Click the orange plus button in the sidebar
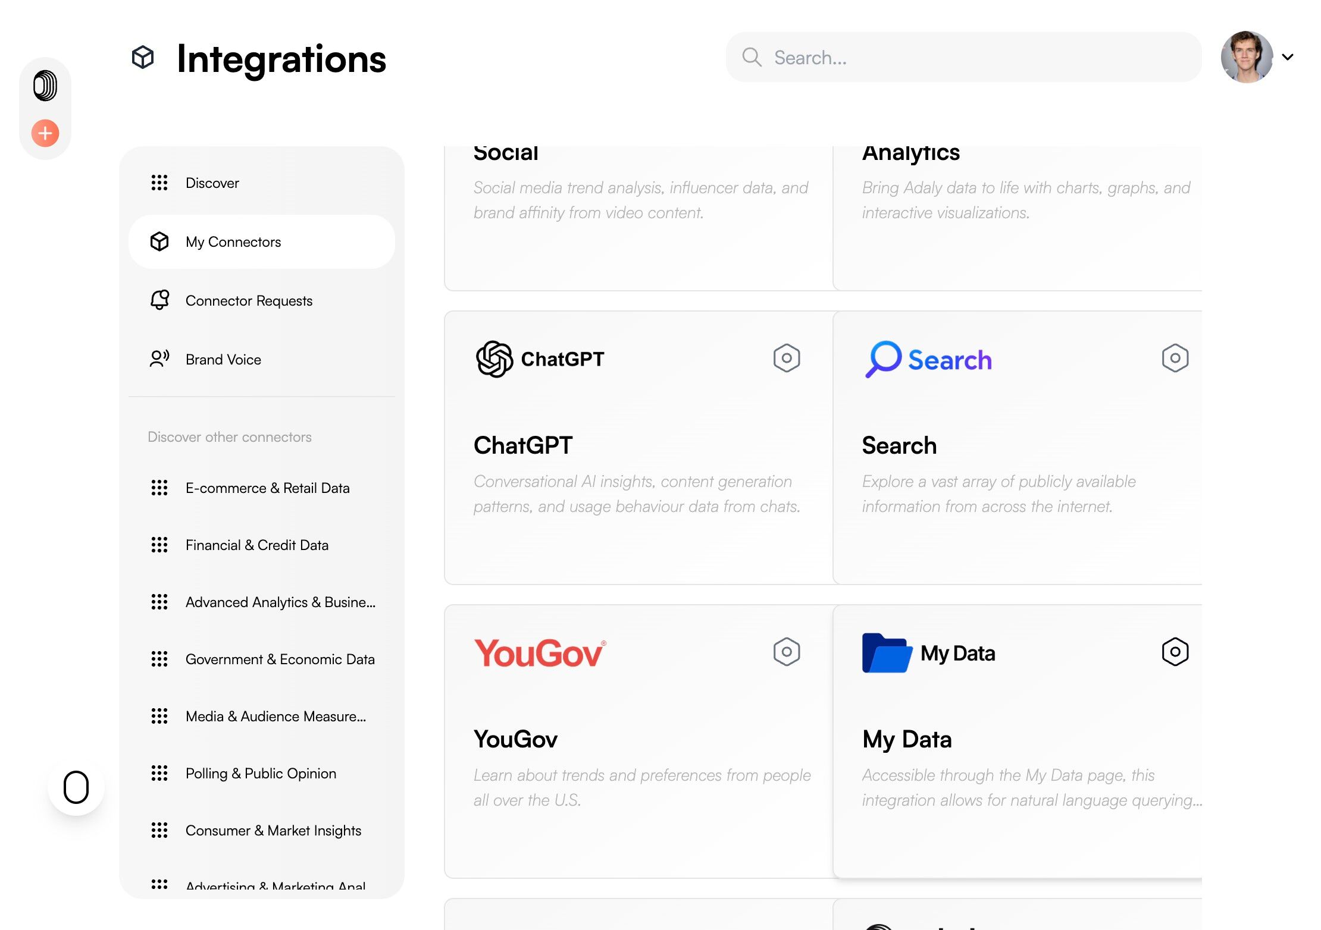Viewport: 1321px width, 930px height. pos(45,133)
